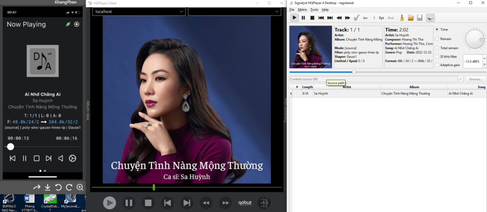Open the gear settings icon in the phone remote

coord(73,158)
